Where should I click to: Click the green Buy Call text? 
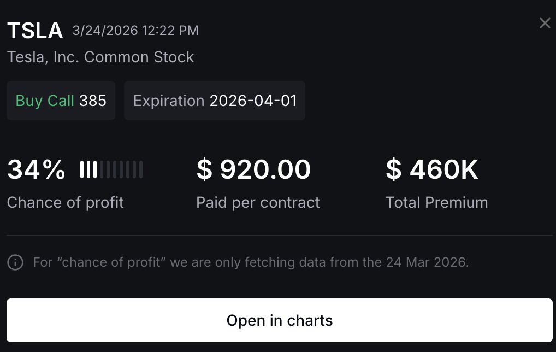(x=45, y=101)
